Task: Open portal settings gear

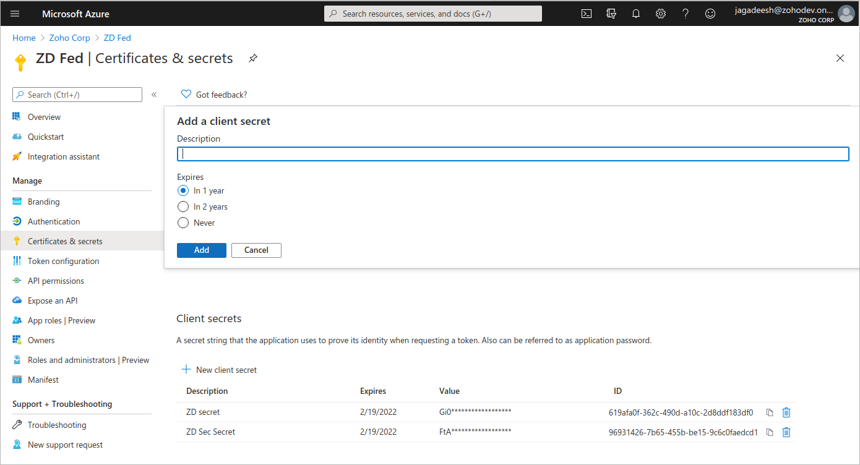Action: tap(661, 14)
